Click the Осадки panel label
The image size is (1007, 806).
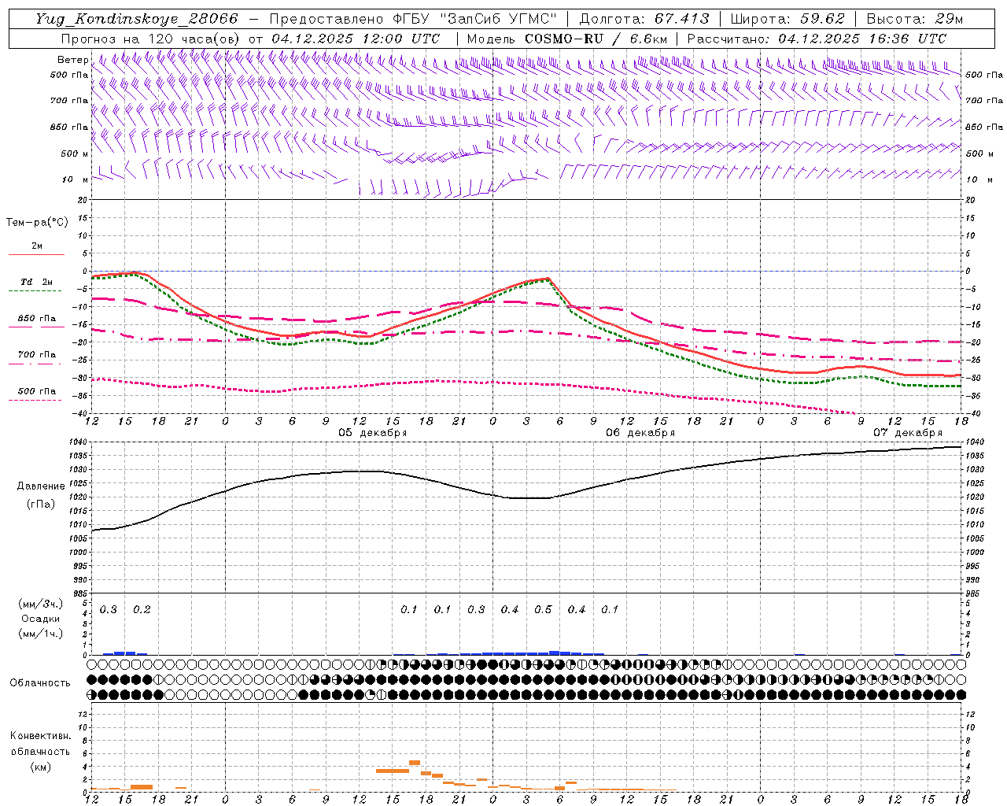(x=41, y=619)
